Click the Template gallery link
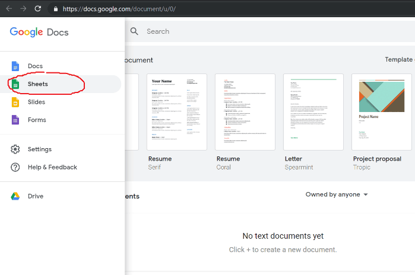Screen dimensions: 415x275 pyautogui.click(x=400, y=60)
